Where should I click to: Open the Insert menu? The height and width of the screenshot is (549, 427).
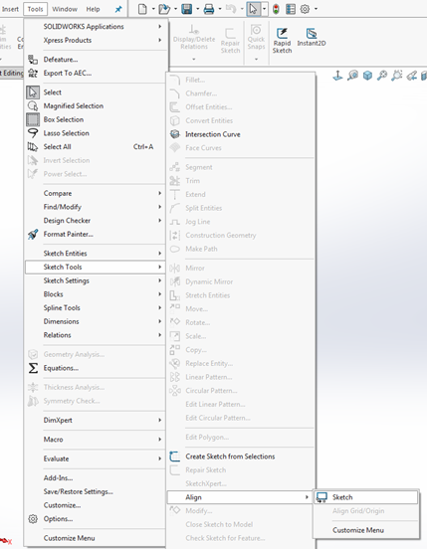(10, 9)
